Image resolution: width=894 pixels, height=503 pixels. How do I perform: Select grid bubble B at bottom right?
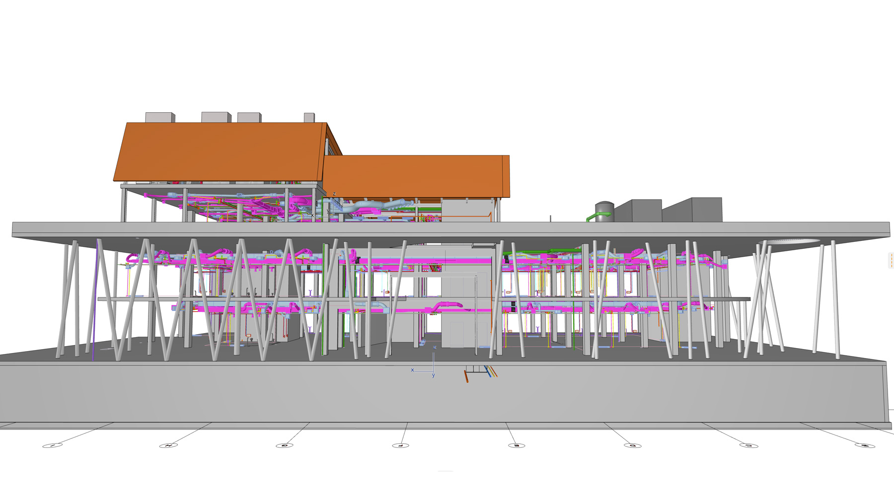865,445
